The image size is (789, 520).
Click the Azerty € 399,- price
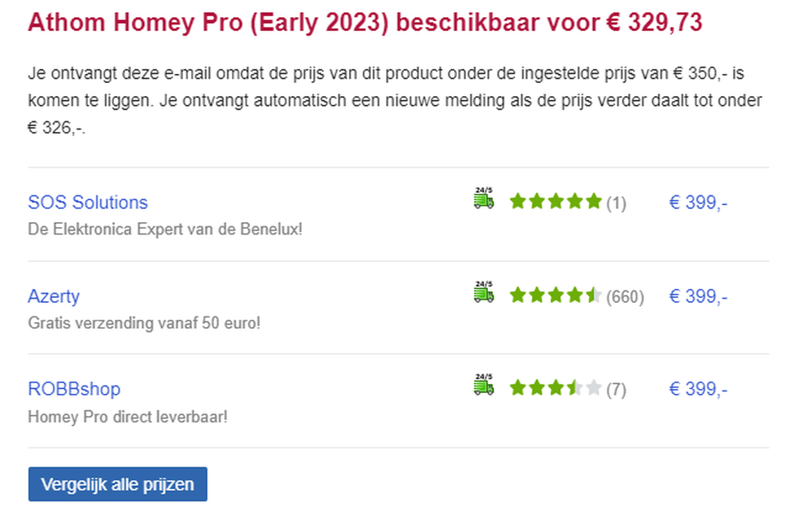coord(698,295)
